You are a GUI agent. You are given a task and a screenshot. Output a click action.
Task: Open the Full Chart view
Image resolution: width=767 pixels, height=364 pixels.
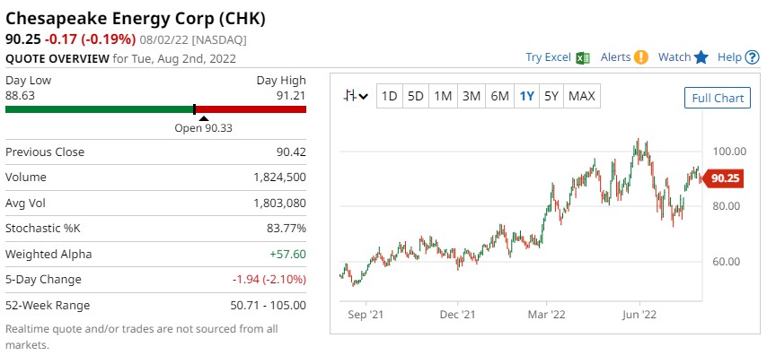coord(717,98)
